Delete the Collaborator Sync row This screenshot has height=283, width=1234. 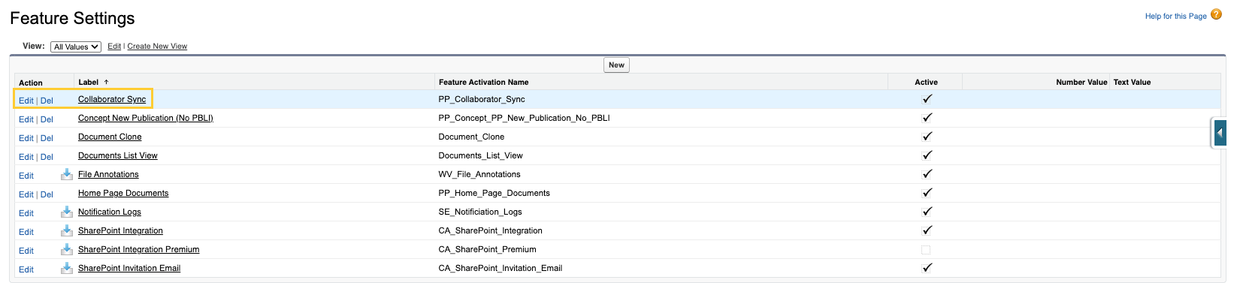47,101
